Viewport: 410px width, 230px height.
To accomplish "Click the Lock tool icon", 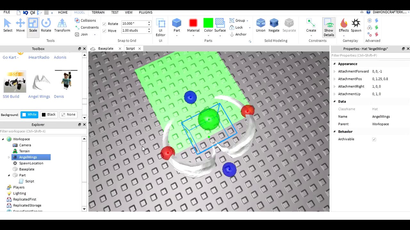I will point(232,27).
